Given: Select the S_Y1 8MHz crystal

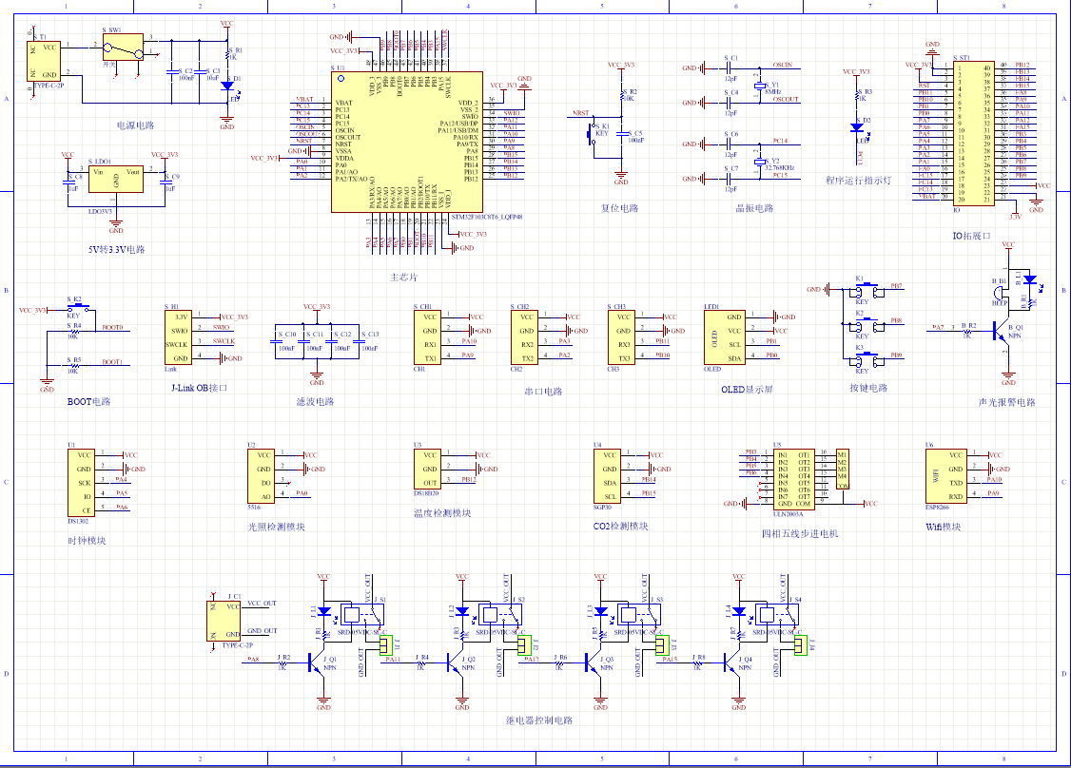Looking at the screenshot, I should [x=759, y=86].
